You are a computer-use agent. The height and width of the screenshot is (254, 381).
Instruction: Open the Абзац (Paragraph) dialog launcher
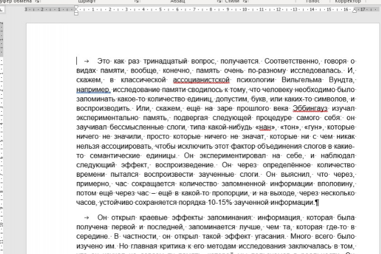point(219,1)
